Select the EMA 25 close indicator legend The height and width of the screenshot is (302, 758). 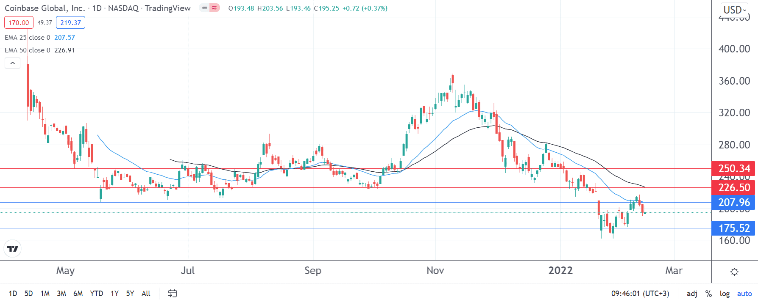27,37
